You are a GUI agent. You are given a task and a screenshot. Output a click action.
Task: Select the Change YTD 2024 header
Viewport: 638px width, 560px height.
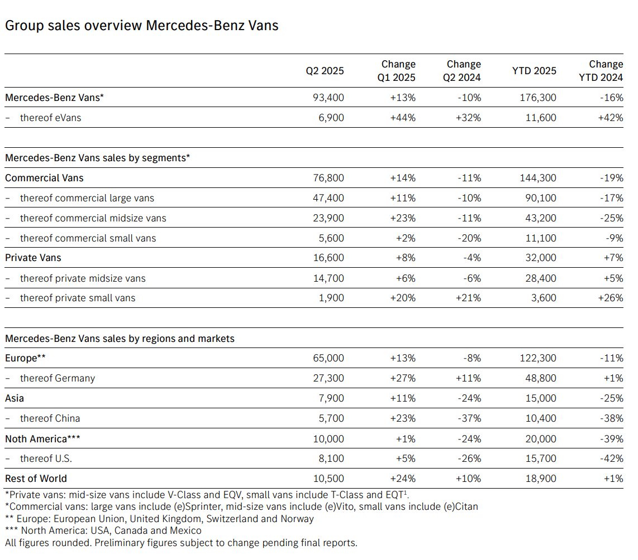tap(601, 71)
